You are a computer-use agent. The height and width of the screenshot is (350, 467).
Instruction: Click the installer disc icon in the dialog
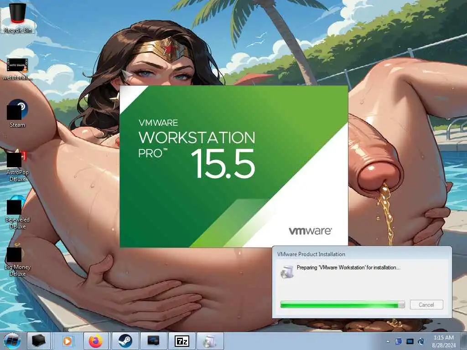pyautogui.click(x=287, y=272)
